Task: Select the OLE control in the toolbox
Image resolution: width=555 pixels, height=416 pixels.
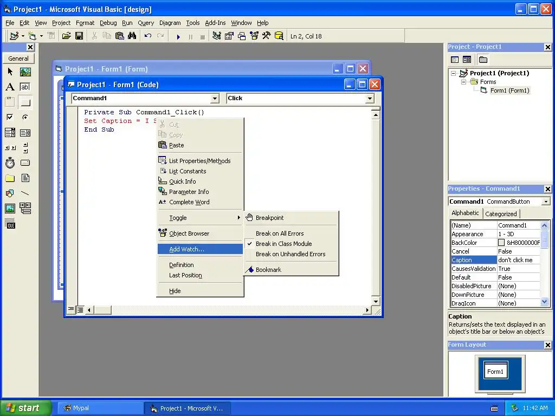Action: tap(10, 224)
